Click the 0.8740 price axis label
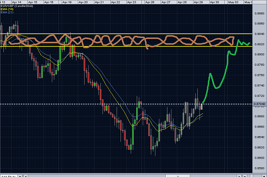Viewport: 267px width, 177px height. 259,86
